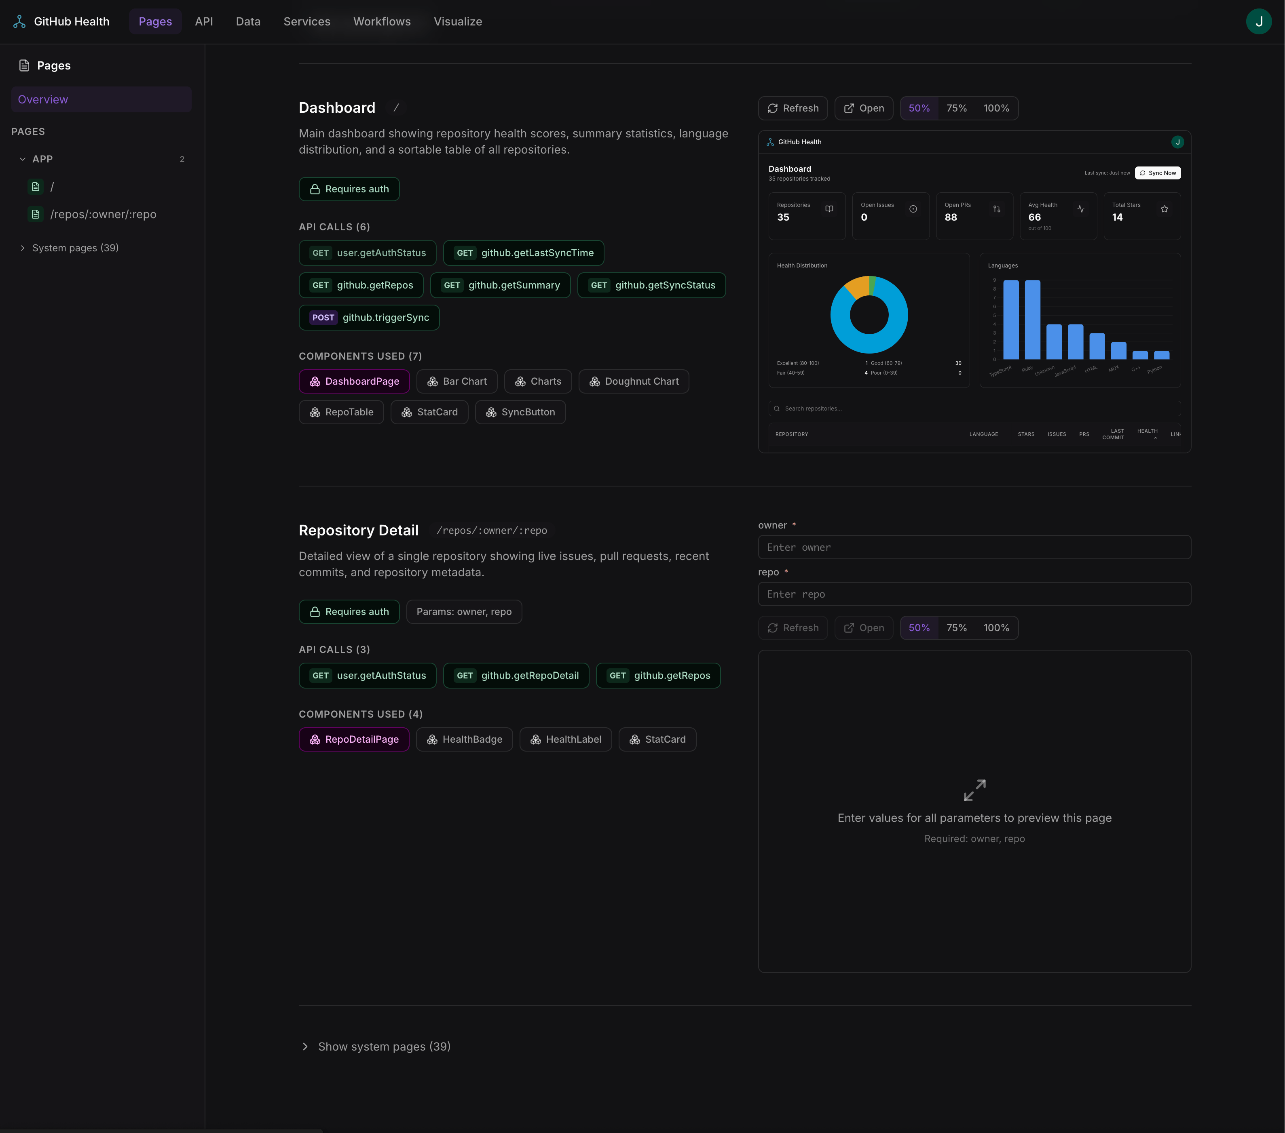Click the Bar Chart component chip
1285x1133 pixels.
pos(457,381)
